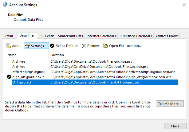Viewport: 189px width, 132px height.
Task: Click the Open File Location... label
Action: [125, 46]
